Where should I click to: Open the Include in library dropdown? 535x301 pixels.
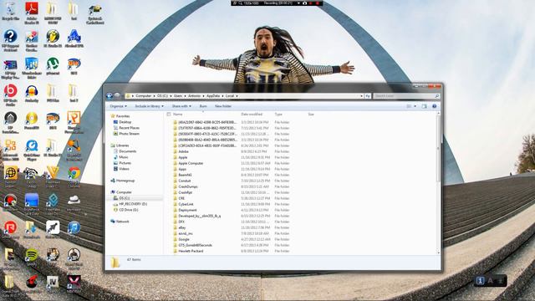click(x=149, y=106)
